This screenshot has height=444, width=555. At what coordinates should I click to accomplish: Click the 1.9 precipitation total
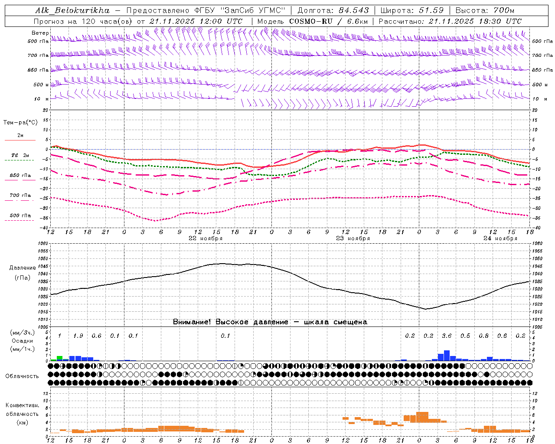[x=78, y=336]
